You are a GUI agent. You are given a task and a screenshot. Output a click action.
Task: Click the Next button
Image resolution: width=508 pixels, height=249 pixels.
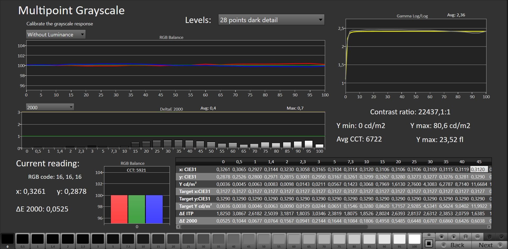(489, 245)
